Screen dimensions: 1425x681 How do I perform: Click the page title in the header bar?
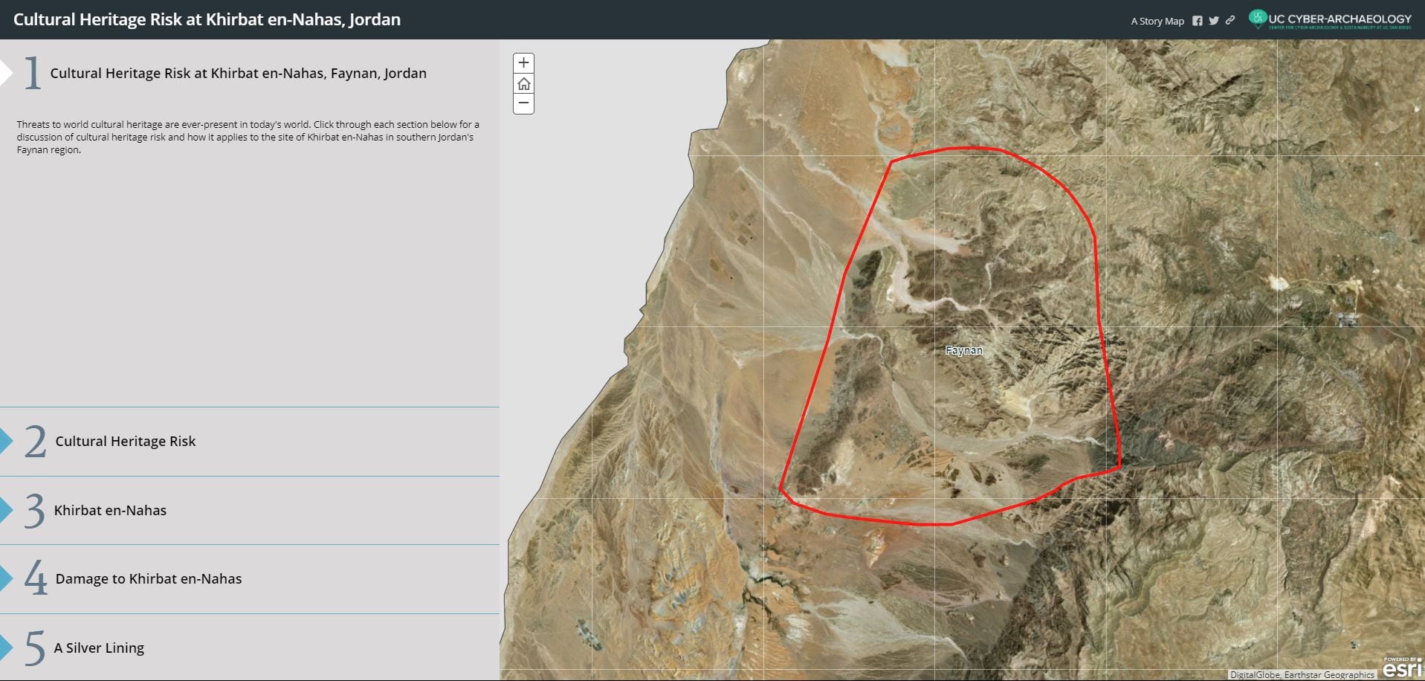[x=207, y=20]
